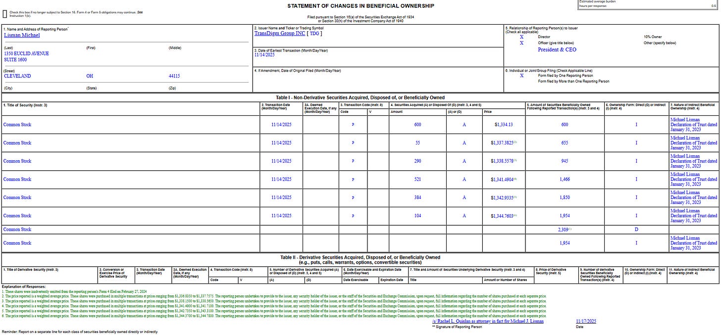Screen dimensions: 721x335
Task: Click the CLEVELAND city value
Action: tap(17, 76)
